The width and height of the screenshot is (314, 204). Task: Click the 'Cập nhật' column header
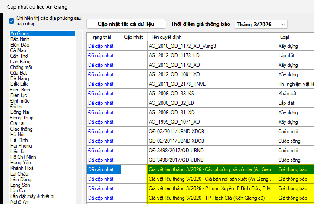coord(133,37)
